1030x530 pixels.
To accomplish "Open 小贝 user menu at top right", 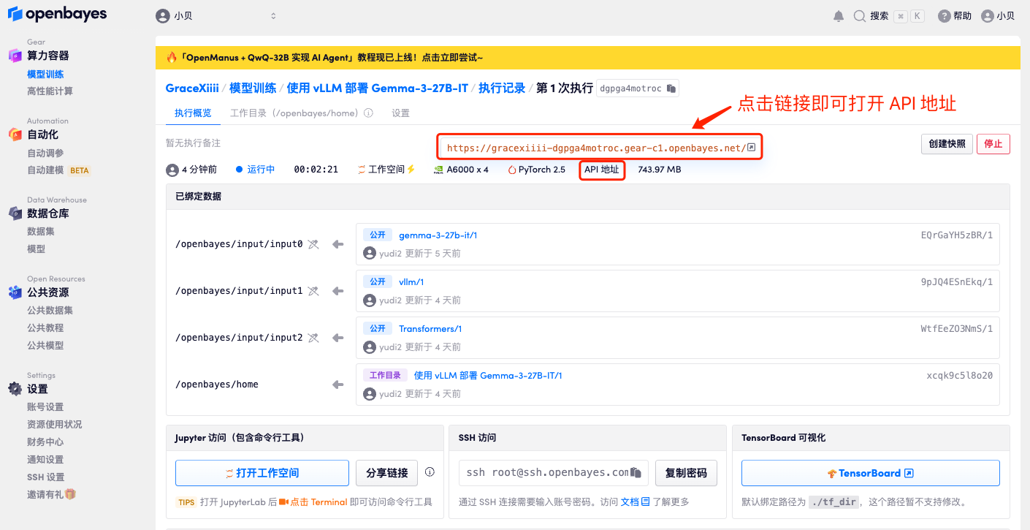I will pos(998,16).
